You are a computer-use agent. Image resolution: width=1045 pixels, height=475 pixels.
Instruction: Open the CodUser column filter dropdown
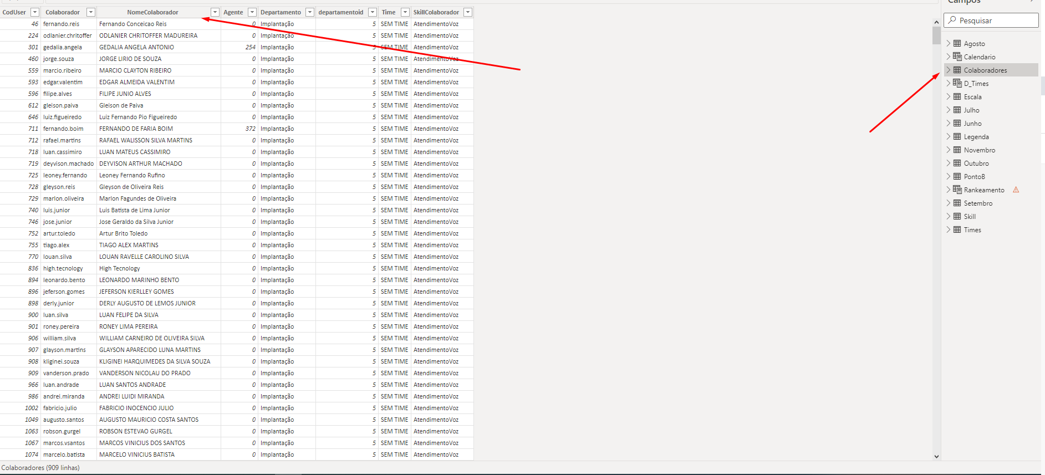(34, 12)
